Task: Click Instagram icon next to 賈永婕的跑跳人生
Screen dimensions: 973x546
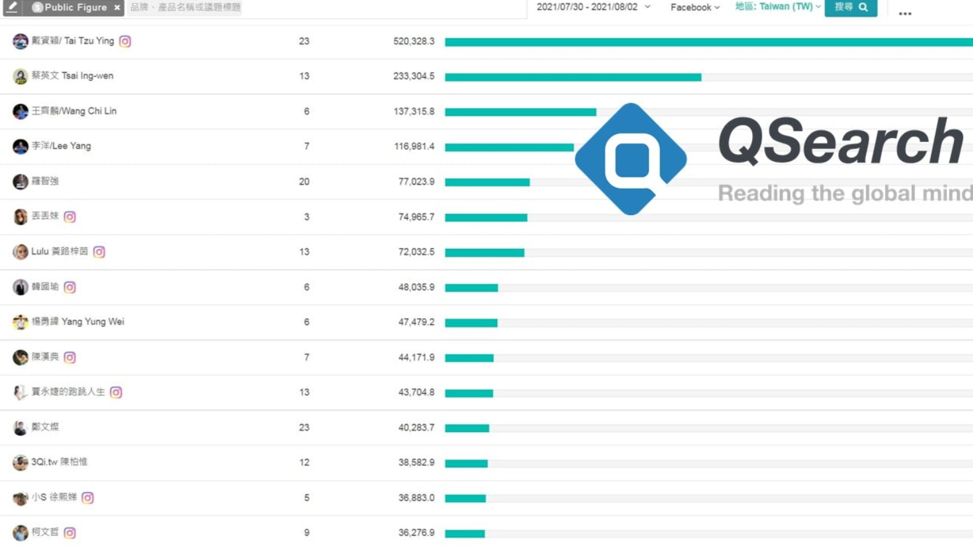Action: pos(116,393)
